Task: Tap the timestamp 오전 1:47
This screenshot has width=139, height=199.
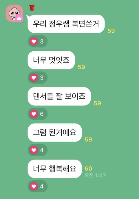Action: [95, 175]
